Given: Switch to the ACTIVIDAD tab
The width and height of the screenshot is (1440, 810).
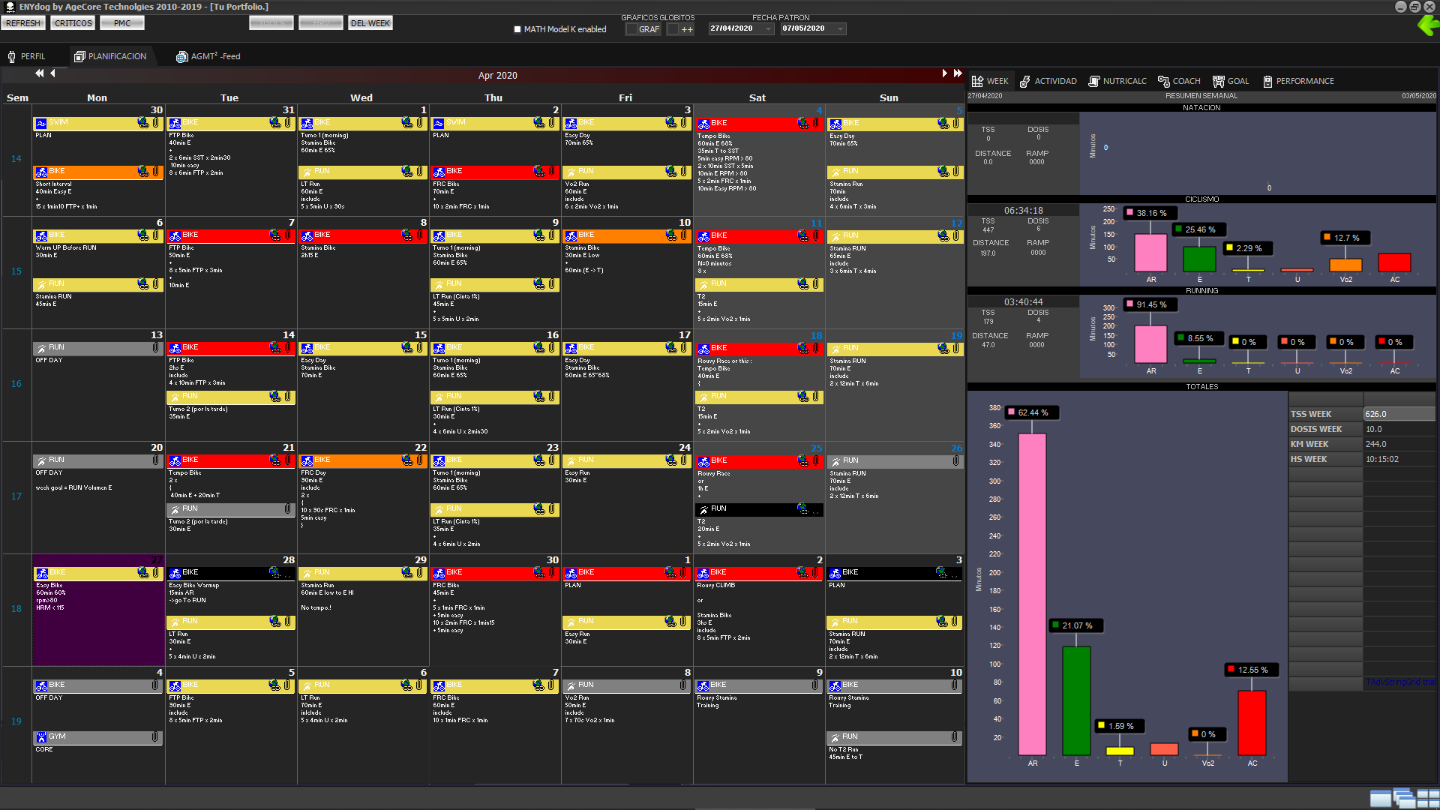Looking at the screenshot, I should point(1048,81).
